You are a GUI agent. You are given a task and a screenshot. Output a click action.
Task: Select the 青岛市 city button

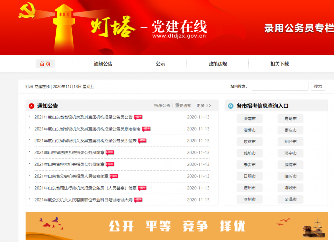pos(291,118)
